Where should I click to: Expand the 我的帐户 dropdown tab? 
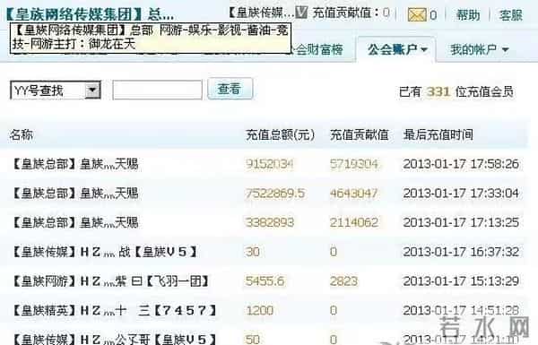(480, 49)
